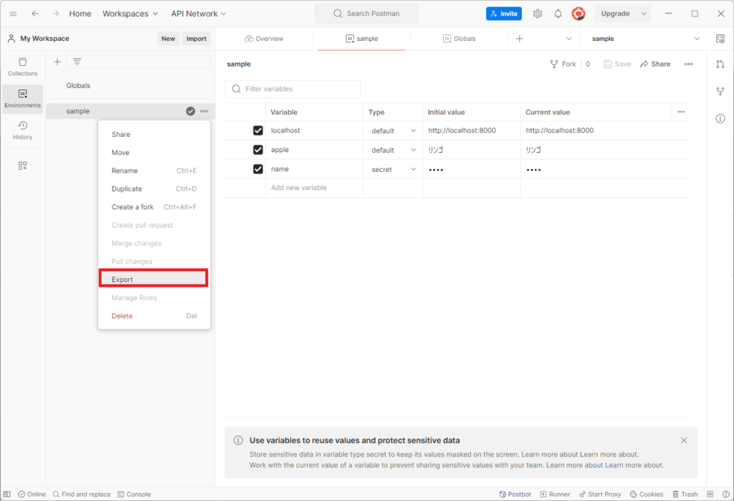734x501 pixels.
Task: Open the forks icon in right sidebar
Action: click(720, 91)
